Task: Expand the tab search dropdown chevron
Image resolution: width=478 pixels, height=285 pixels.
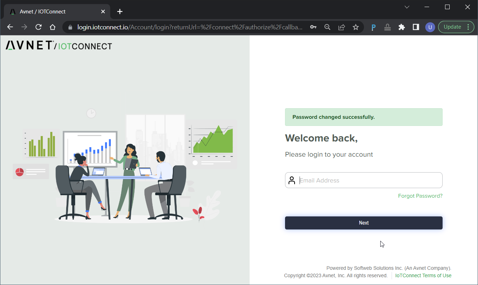Action: 407,7
